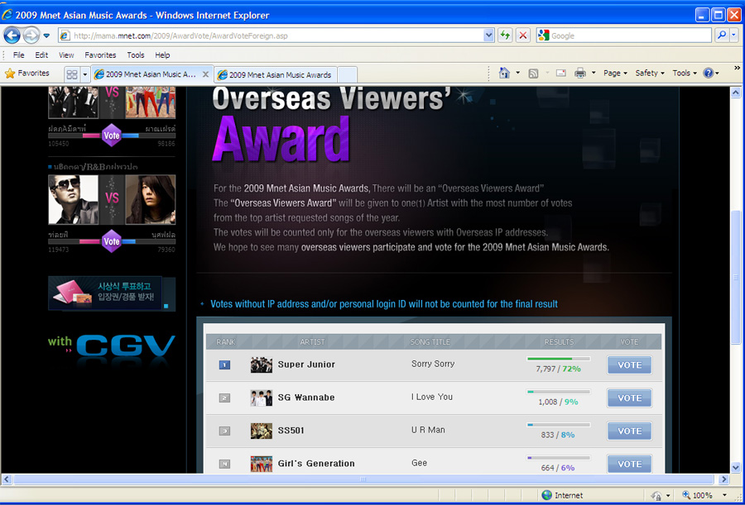Click the man with sunglasses thumbnail

click(x=73, y=199)
